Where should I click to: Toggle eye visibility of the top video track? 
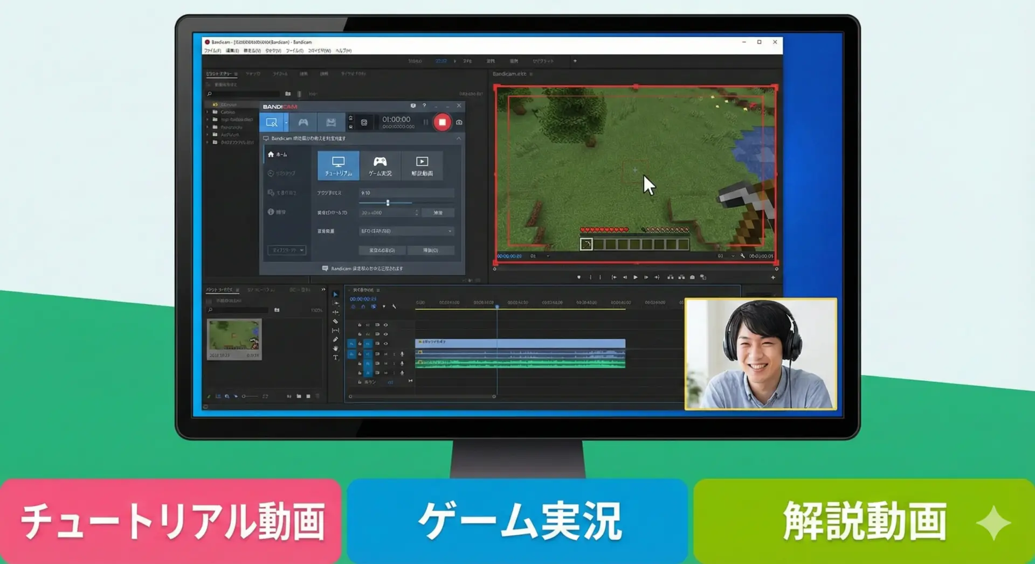click(x=385, y=325)
